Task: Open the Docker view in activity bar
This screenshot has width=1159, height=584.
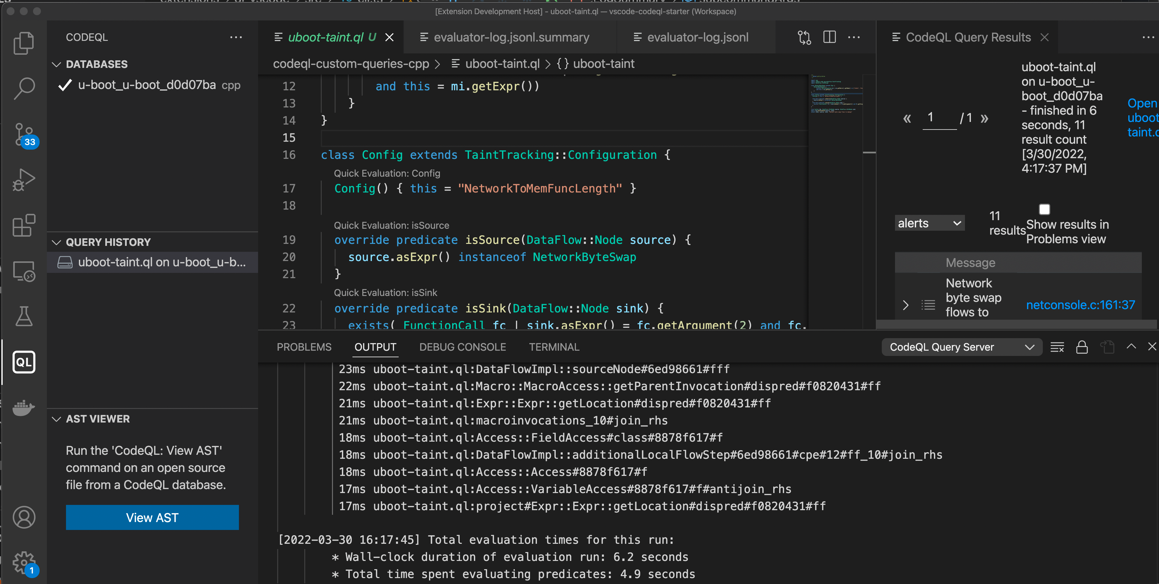Action: pyautogui.click(x=24, y=407)
